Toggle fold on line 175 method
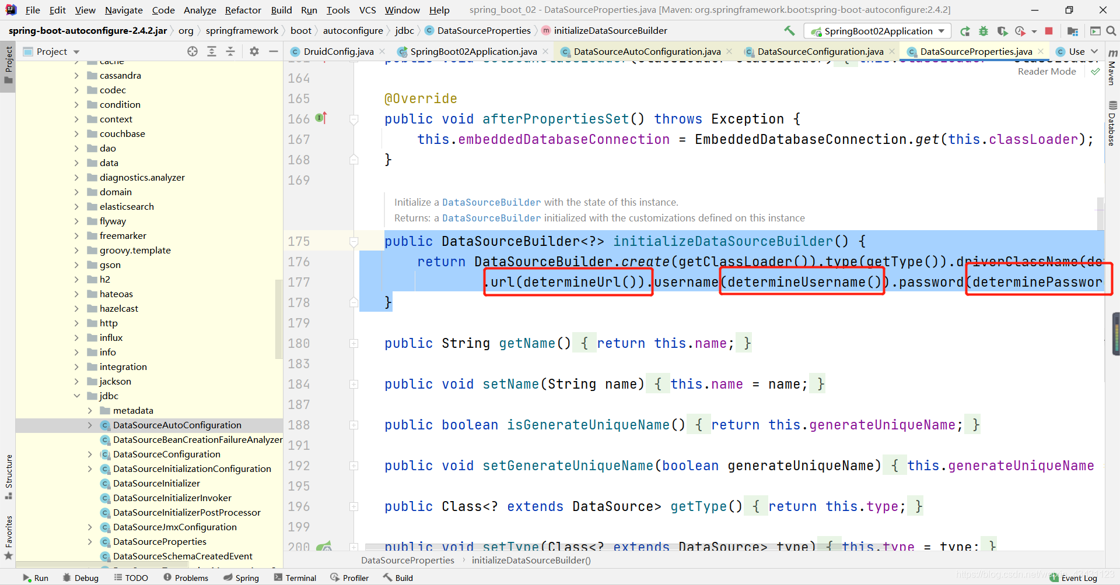Screen dimensions: 1120x585 click(353, 241)
